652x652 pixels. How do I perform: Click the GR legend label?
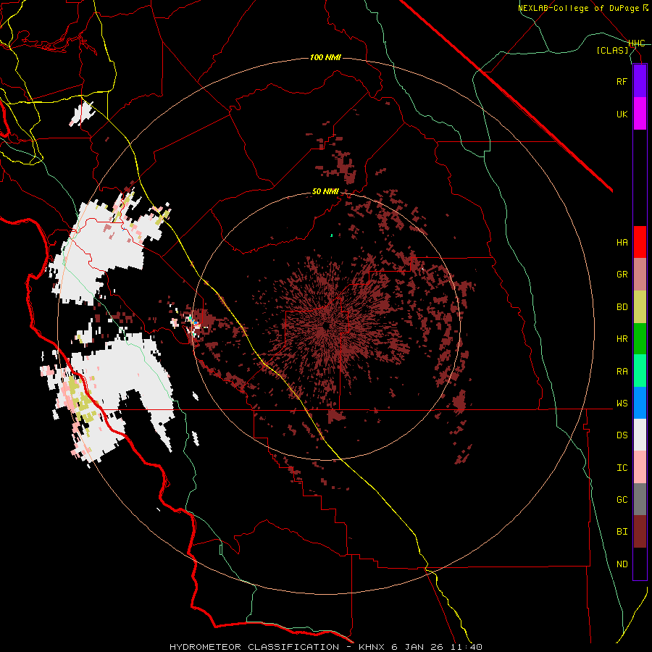(622, 275)
